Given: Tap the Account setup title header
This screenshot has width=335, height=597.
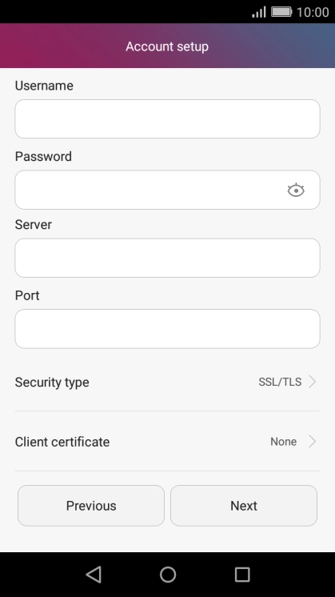Looking at the screenshot, I should 167,46.
